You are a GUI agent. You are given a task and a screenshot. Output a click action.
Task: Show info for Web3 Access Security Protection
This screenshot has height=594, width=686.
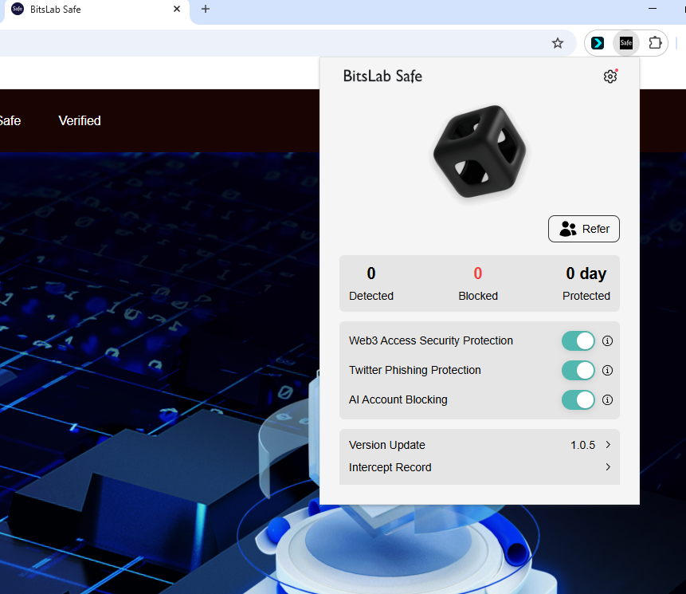607,340
